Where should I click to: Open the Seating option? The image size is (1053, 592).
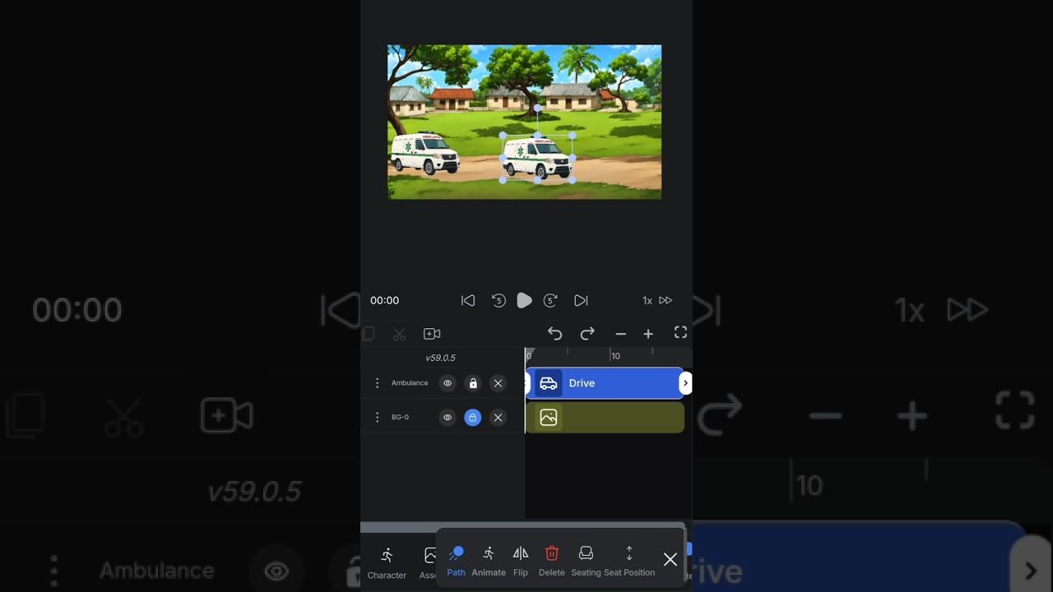pos(586,561)
